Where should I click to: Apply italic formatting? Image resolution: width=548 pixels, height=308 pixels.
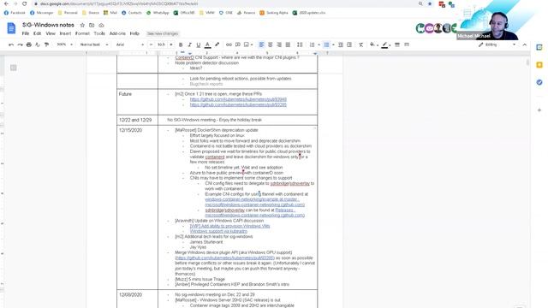pyautogui.click(x=189, y=44)
